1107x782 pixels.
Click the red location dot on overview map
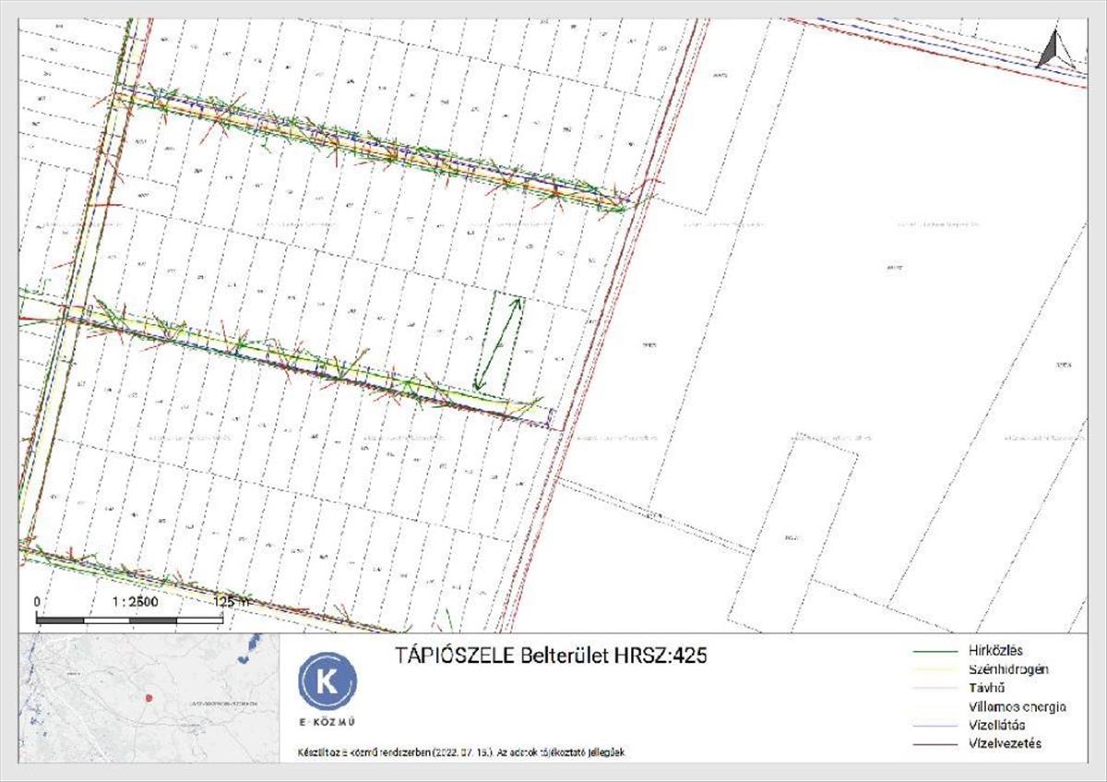pyautogui.click(x=148, y=697)
